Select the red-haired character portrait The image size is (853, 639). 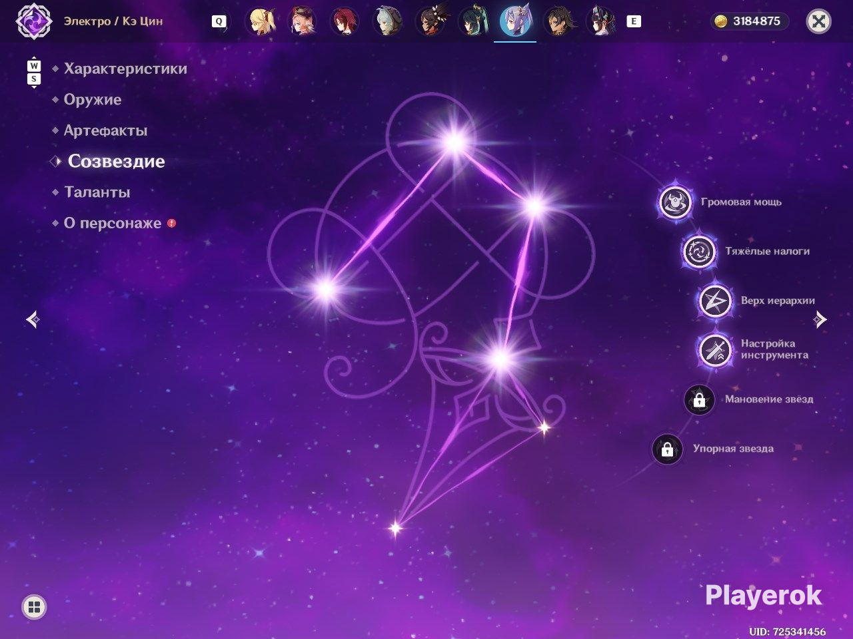[x=345, y=21]
